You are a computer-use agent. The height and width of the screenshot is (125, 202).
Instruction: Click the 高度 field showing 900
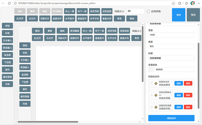coord(171,46)
